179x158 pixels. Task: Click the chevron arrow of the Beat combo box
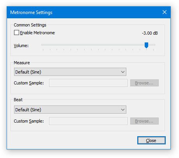123,110
